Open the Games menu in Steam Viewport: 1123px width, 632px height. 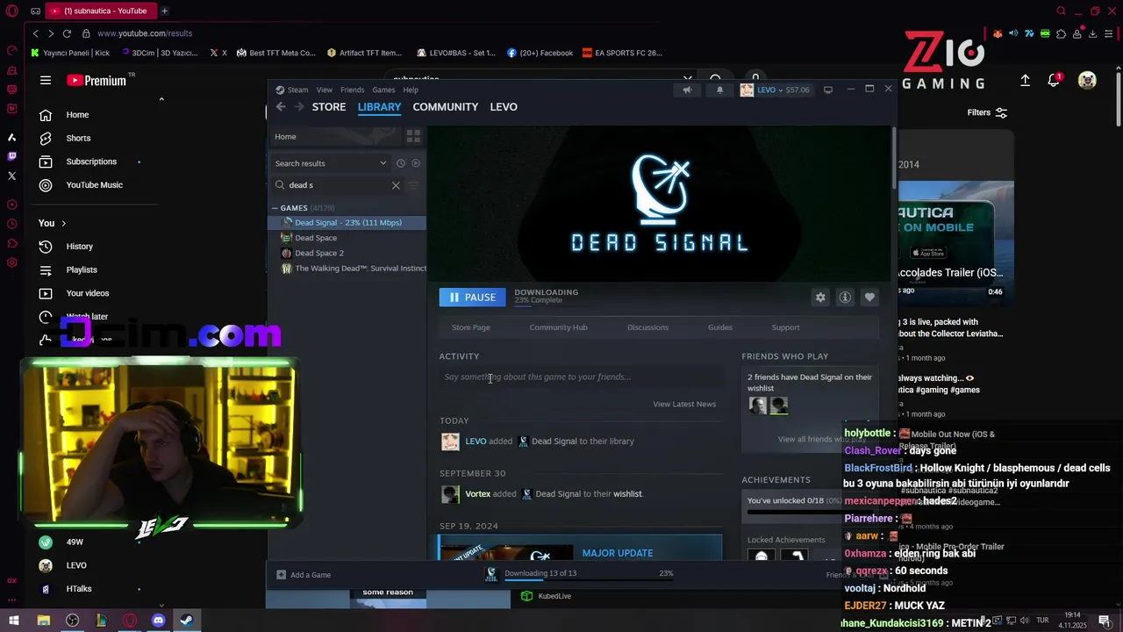pos(383,90)
